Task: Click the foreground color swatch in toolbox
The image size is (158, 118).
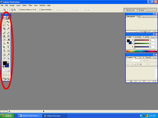Action: pyautogui.click(x=5, y=63)
